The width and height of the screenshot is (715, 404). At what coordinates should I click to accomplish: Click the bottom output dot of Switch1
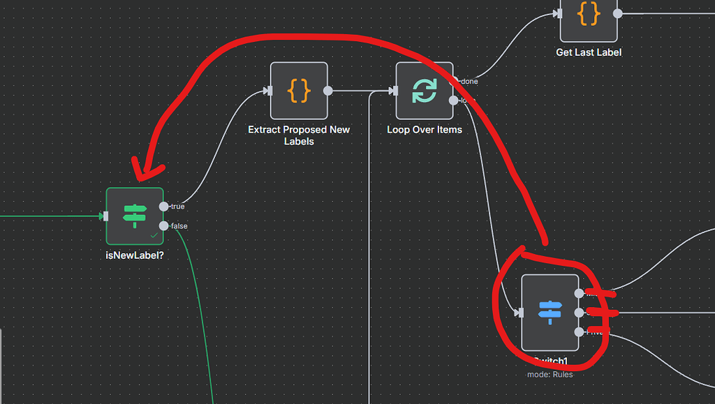click(580, 333)
